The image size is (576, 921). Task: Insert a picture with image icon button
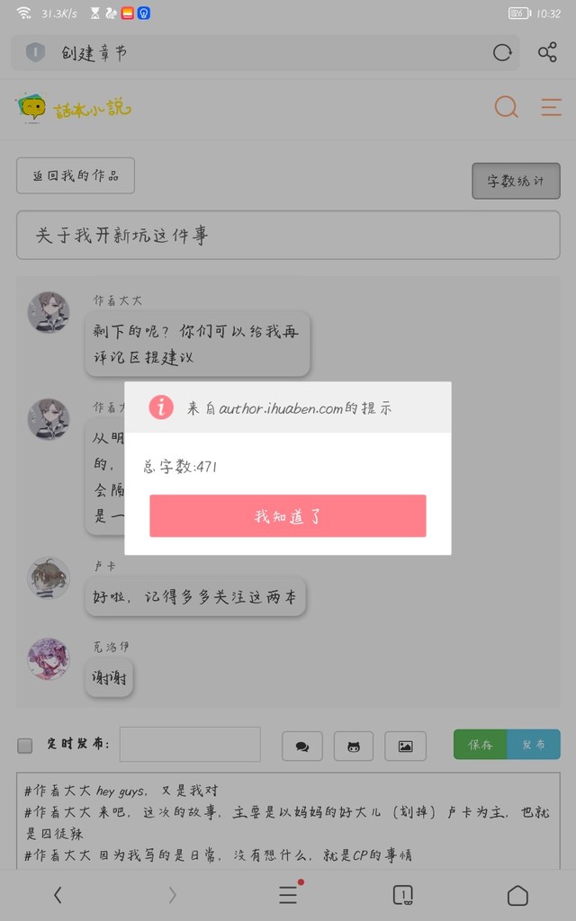point(405,746)
